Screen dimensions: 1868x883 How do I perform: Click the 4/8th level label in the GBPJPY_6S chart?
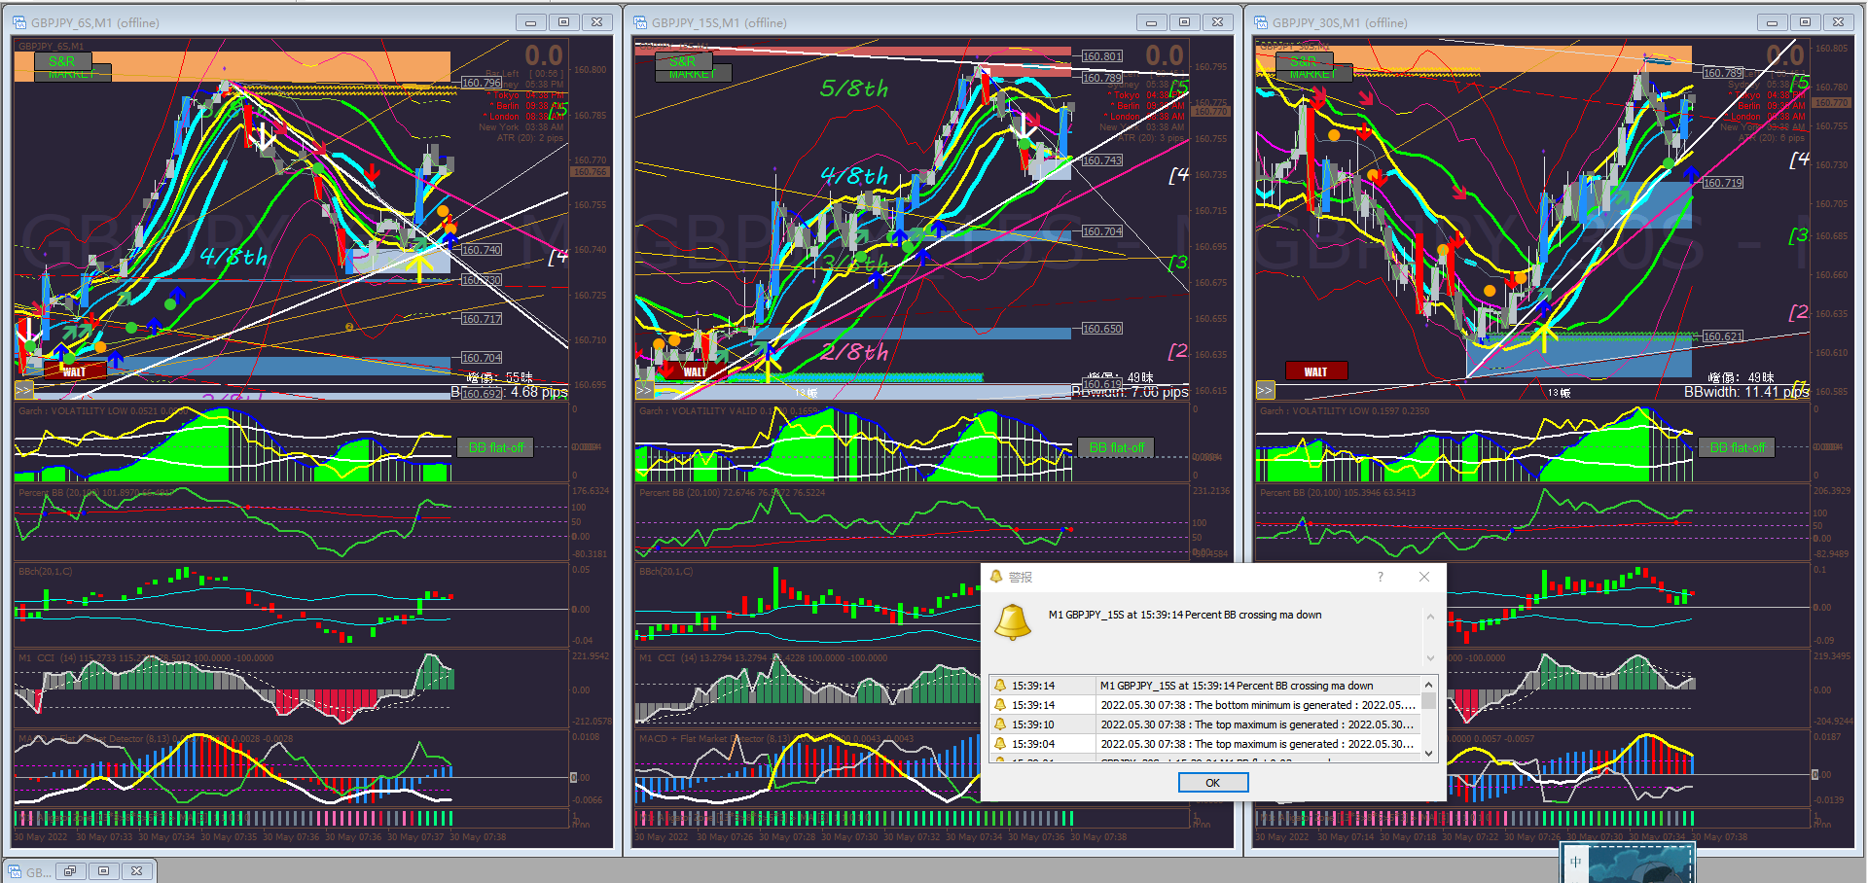(x=233, y=257)
